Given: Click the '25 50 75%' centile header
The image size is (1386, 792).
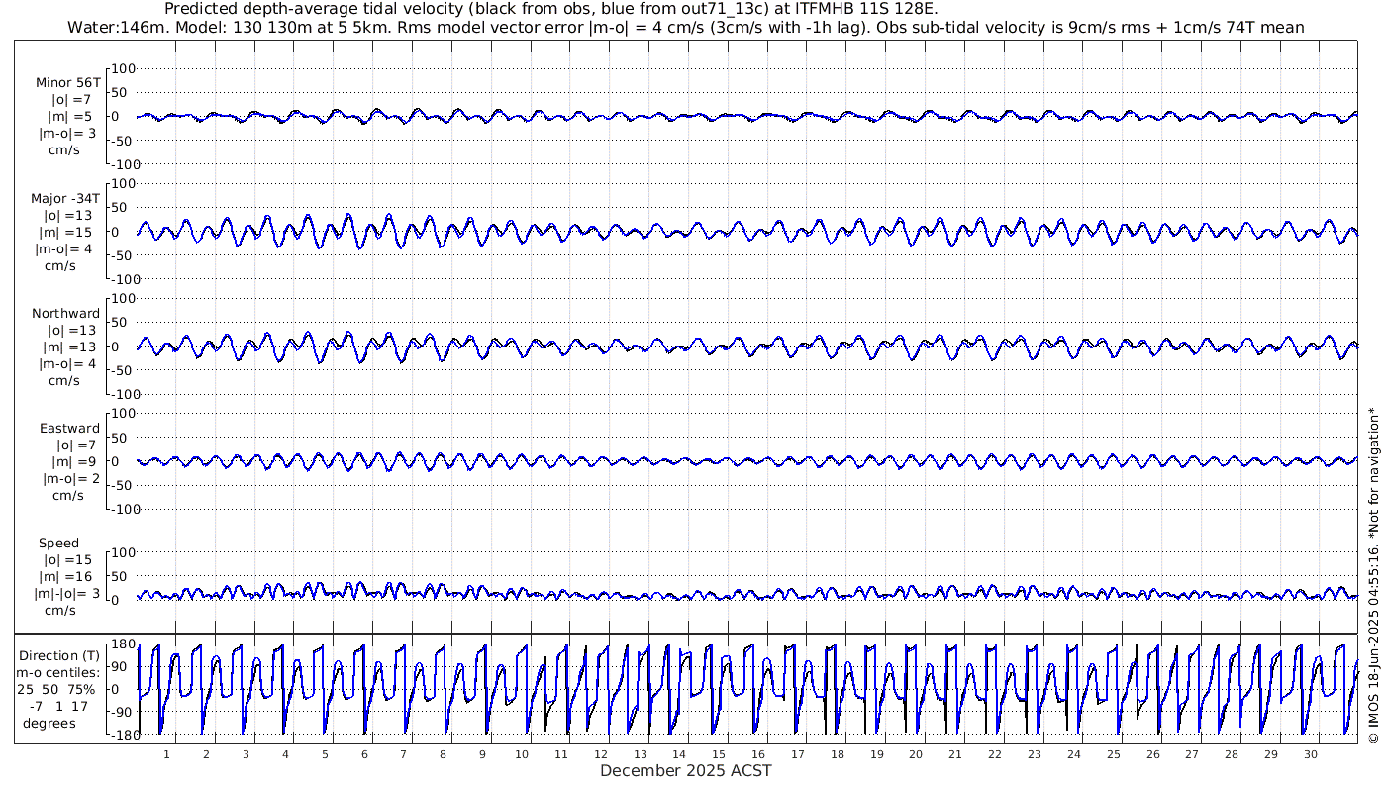Looking at the screenshot, I should (57, 689).
